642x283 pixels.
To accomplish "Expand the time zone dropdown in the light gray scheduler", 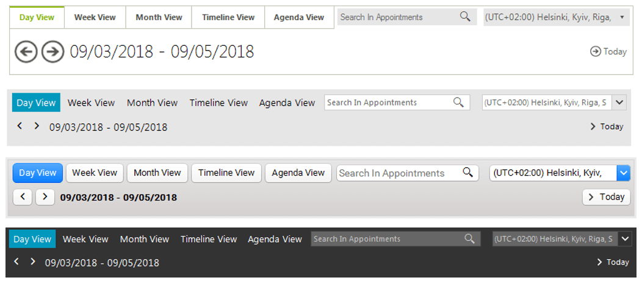I will 619,102.
